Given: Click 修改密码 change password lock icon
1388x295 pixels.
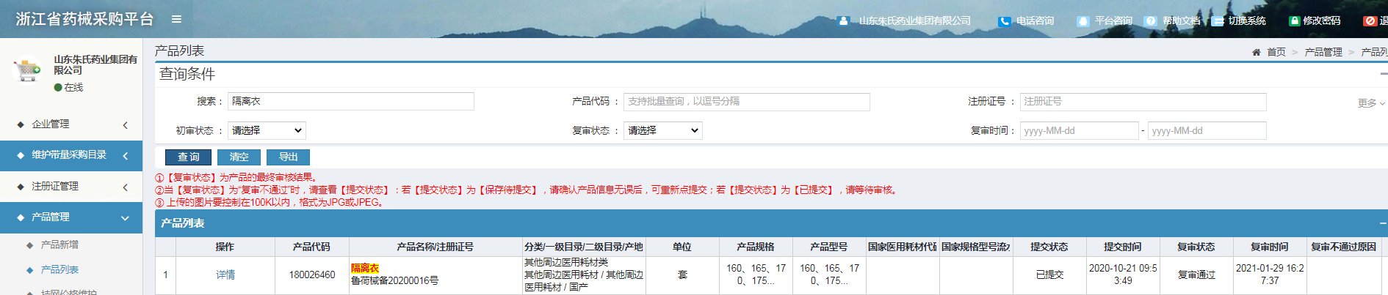Looking at the screenshot, I should (x=1294, y=21).
